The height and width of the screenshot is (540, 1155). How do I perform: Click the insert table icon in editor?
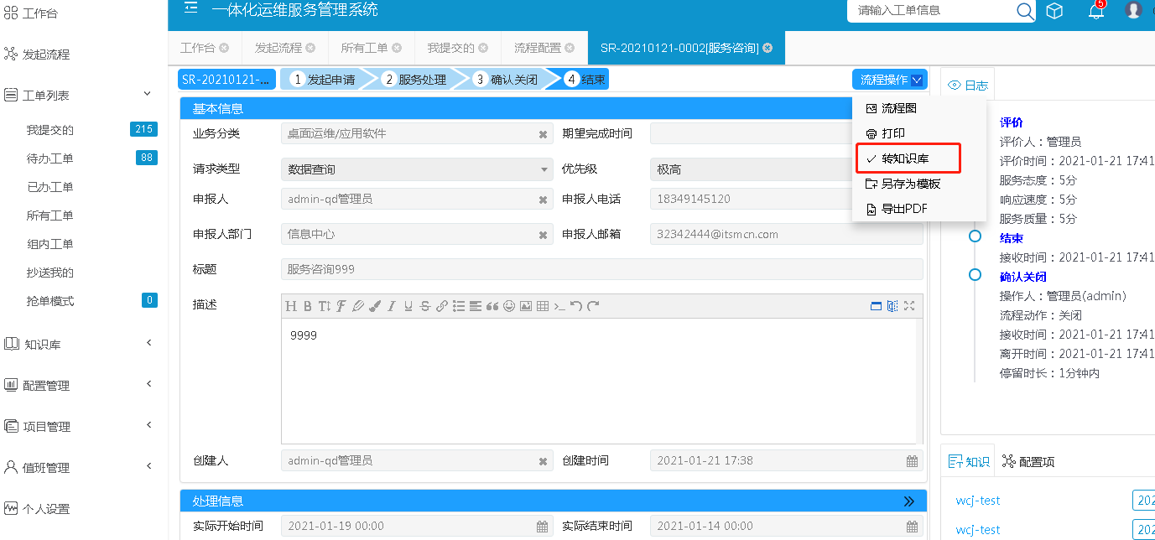[543, 306]
